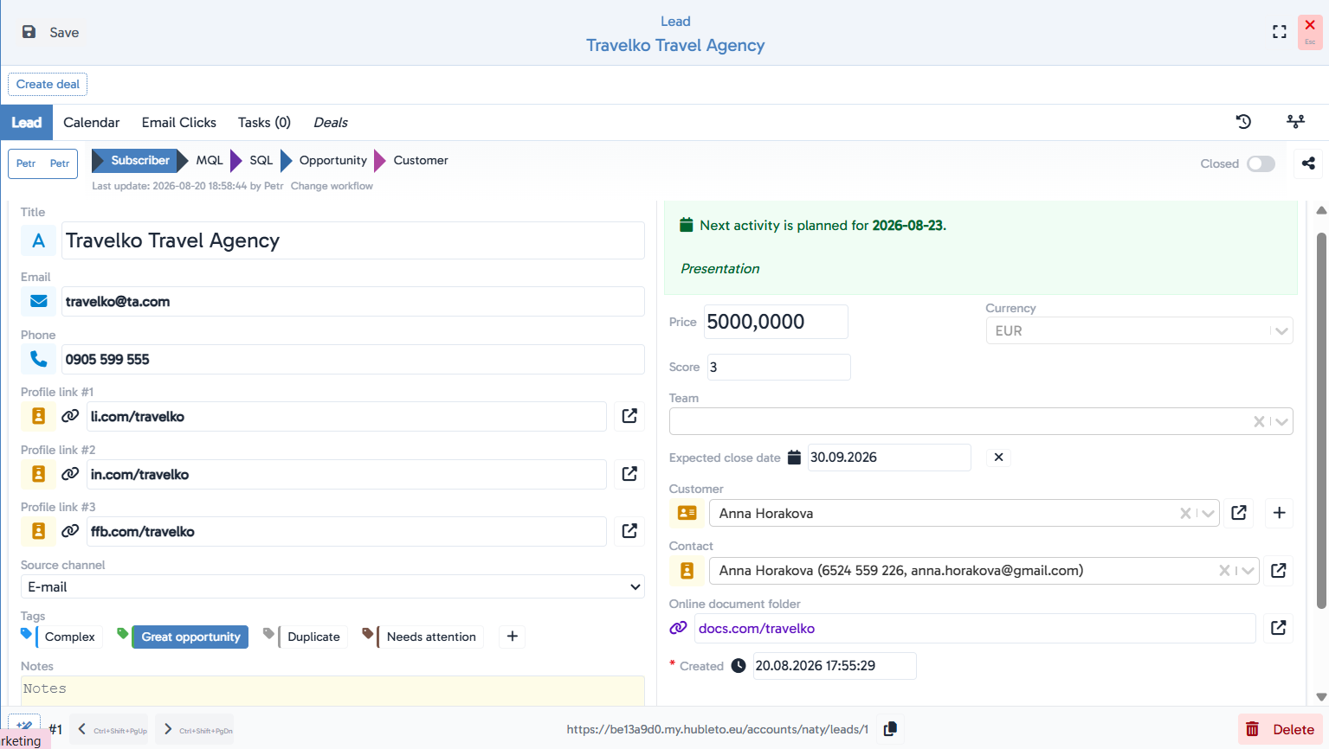The height and width of the screenshot is (749, 1329).
Task: Open the online document folder link icon
Action: pyautogui.click(x=1278, y=628)
